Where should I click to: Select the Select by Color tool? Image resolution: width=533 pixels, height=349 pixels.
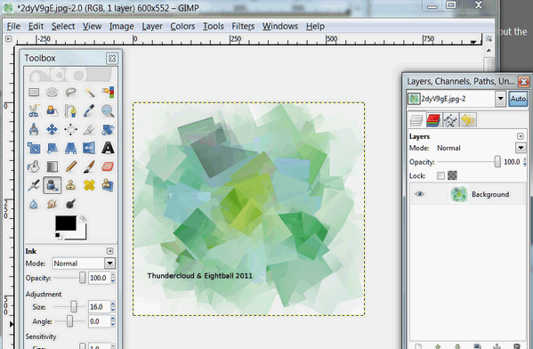tap(108, 93)
